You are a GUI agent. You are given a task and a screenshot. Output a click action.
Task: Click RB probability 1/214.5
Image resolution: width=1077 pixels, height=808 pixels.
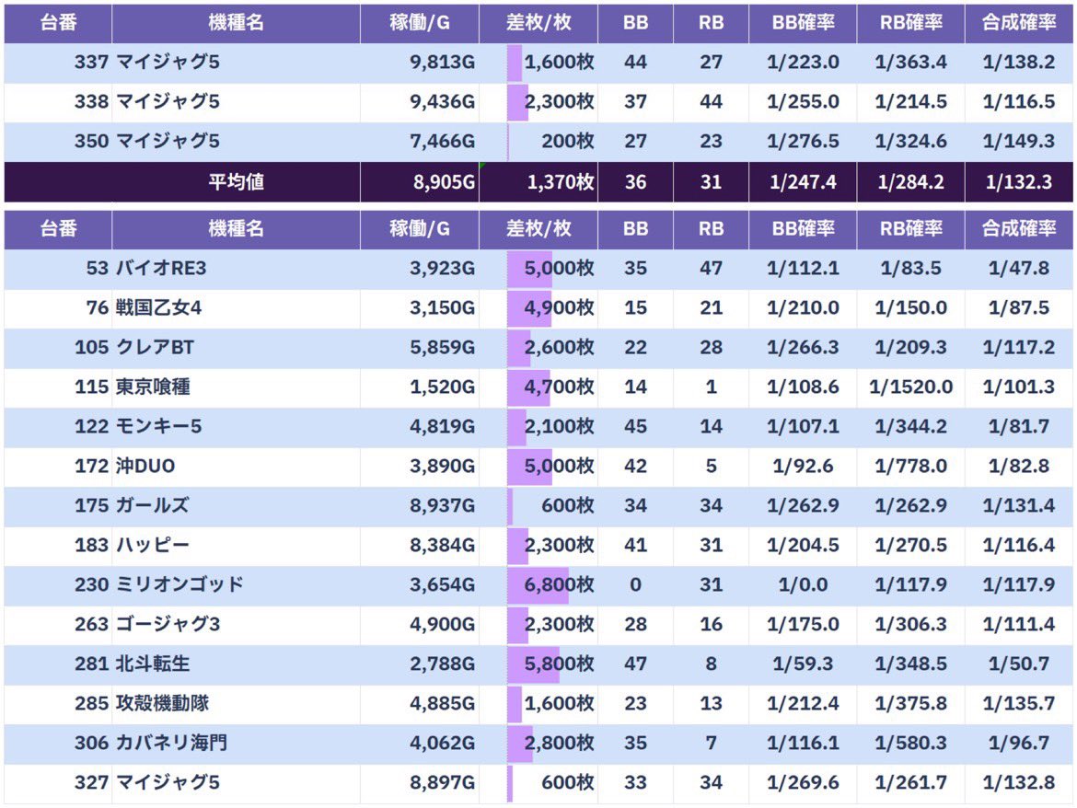910,101
